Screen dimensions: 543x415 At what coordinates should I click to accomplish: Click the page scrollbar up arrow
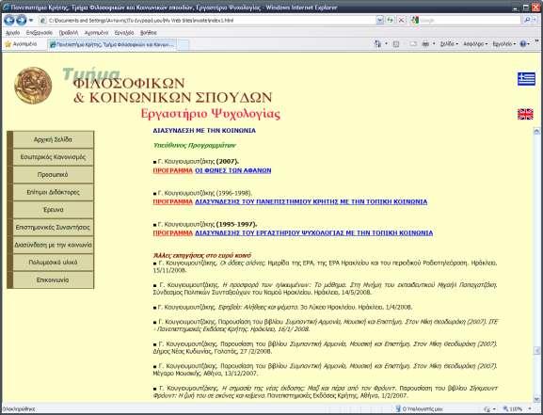tap(536, 132)
